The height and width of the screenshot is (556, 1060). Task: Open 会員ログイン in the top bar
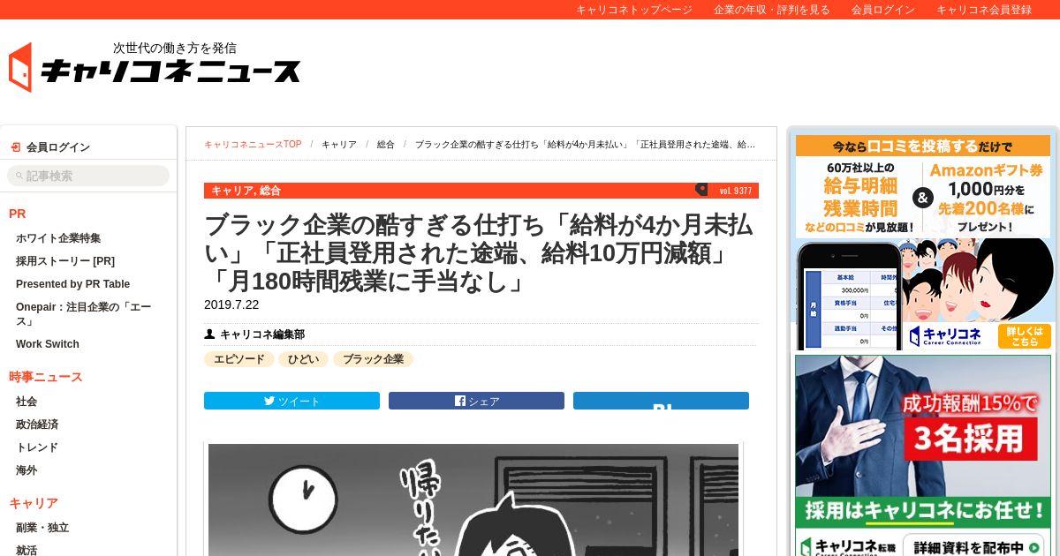(x=883, y=10)
